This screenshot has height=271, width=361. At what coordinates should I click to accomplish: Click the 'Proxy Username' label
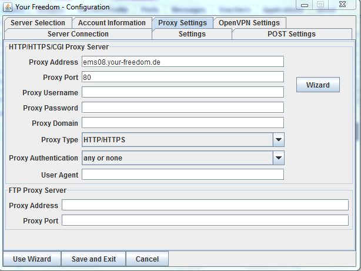[50, 92]
